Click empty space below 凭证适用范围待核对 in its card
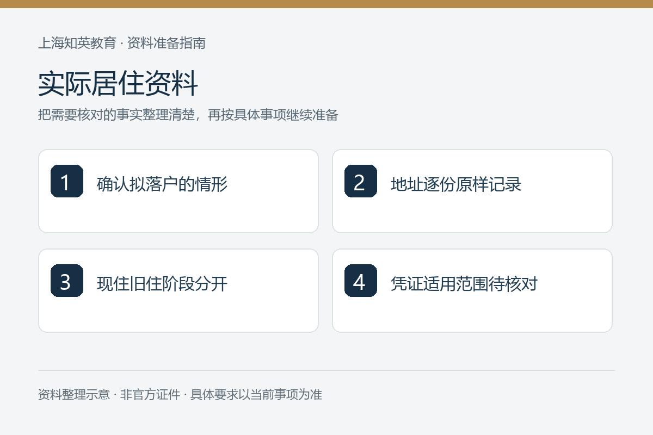The height and width of the screenshot is (435, 653). [x=472, y=314]
